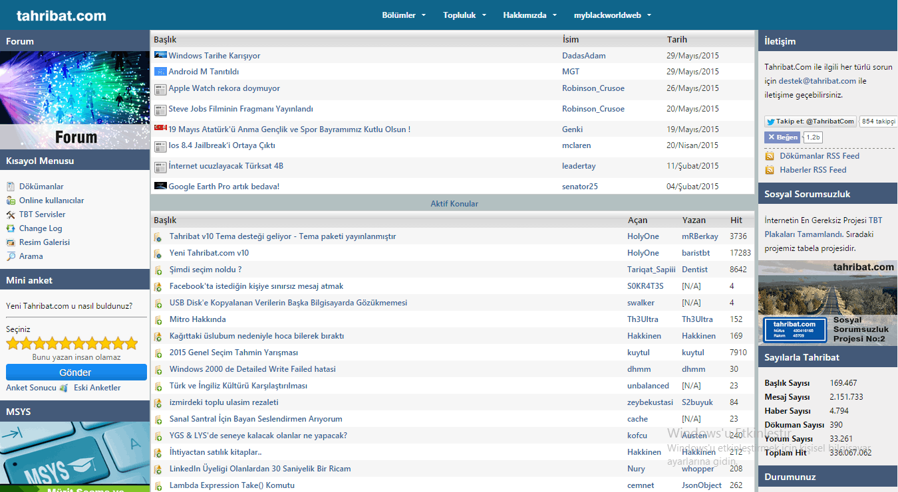Click the Change Log icon
This screenshot has width=898, height=492.
11,228
